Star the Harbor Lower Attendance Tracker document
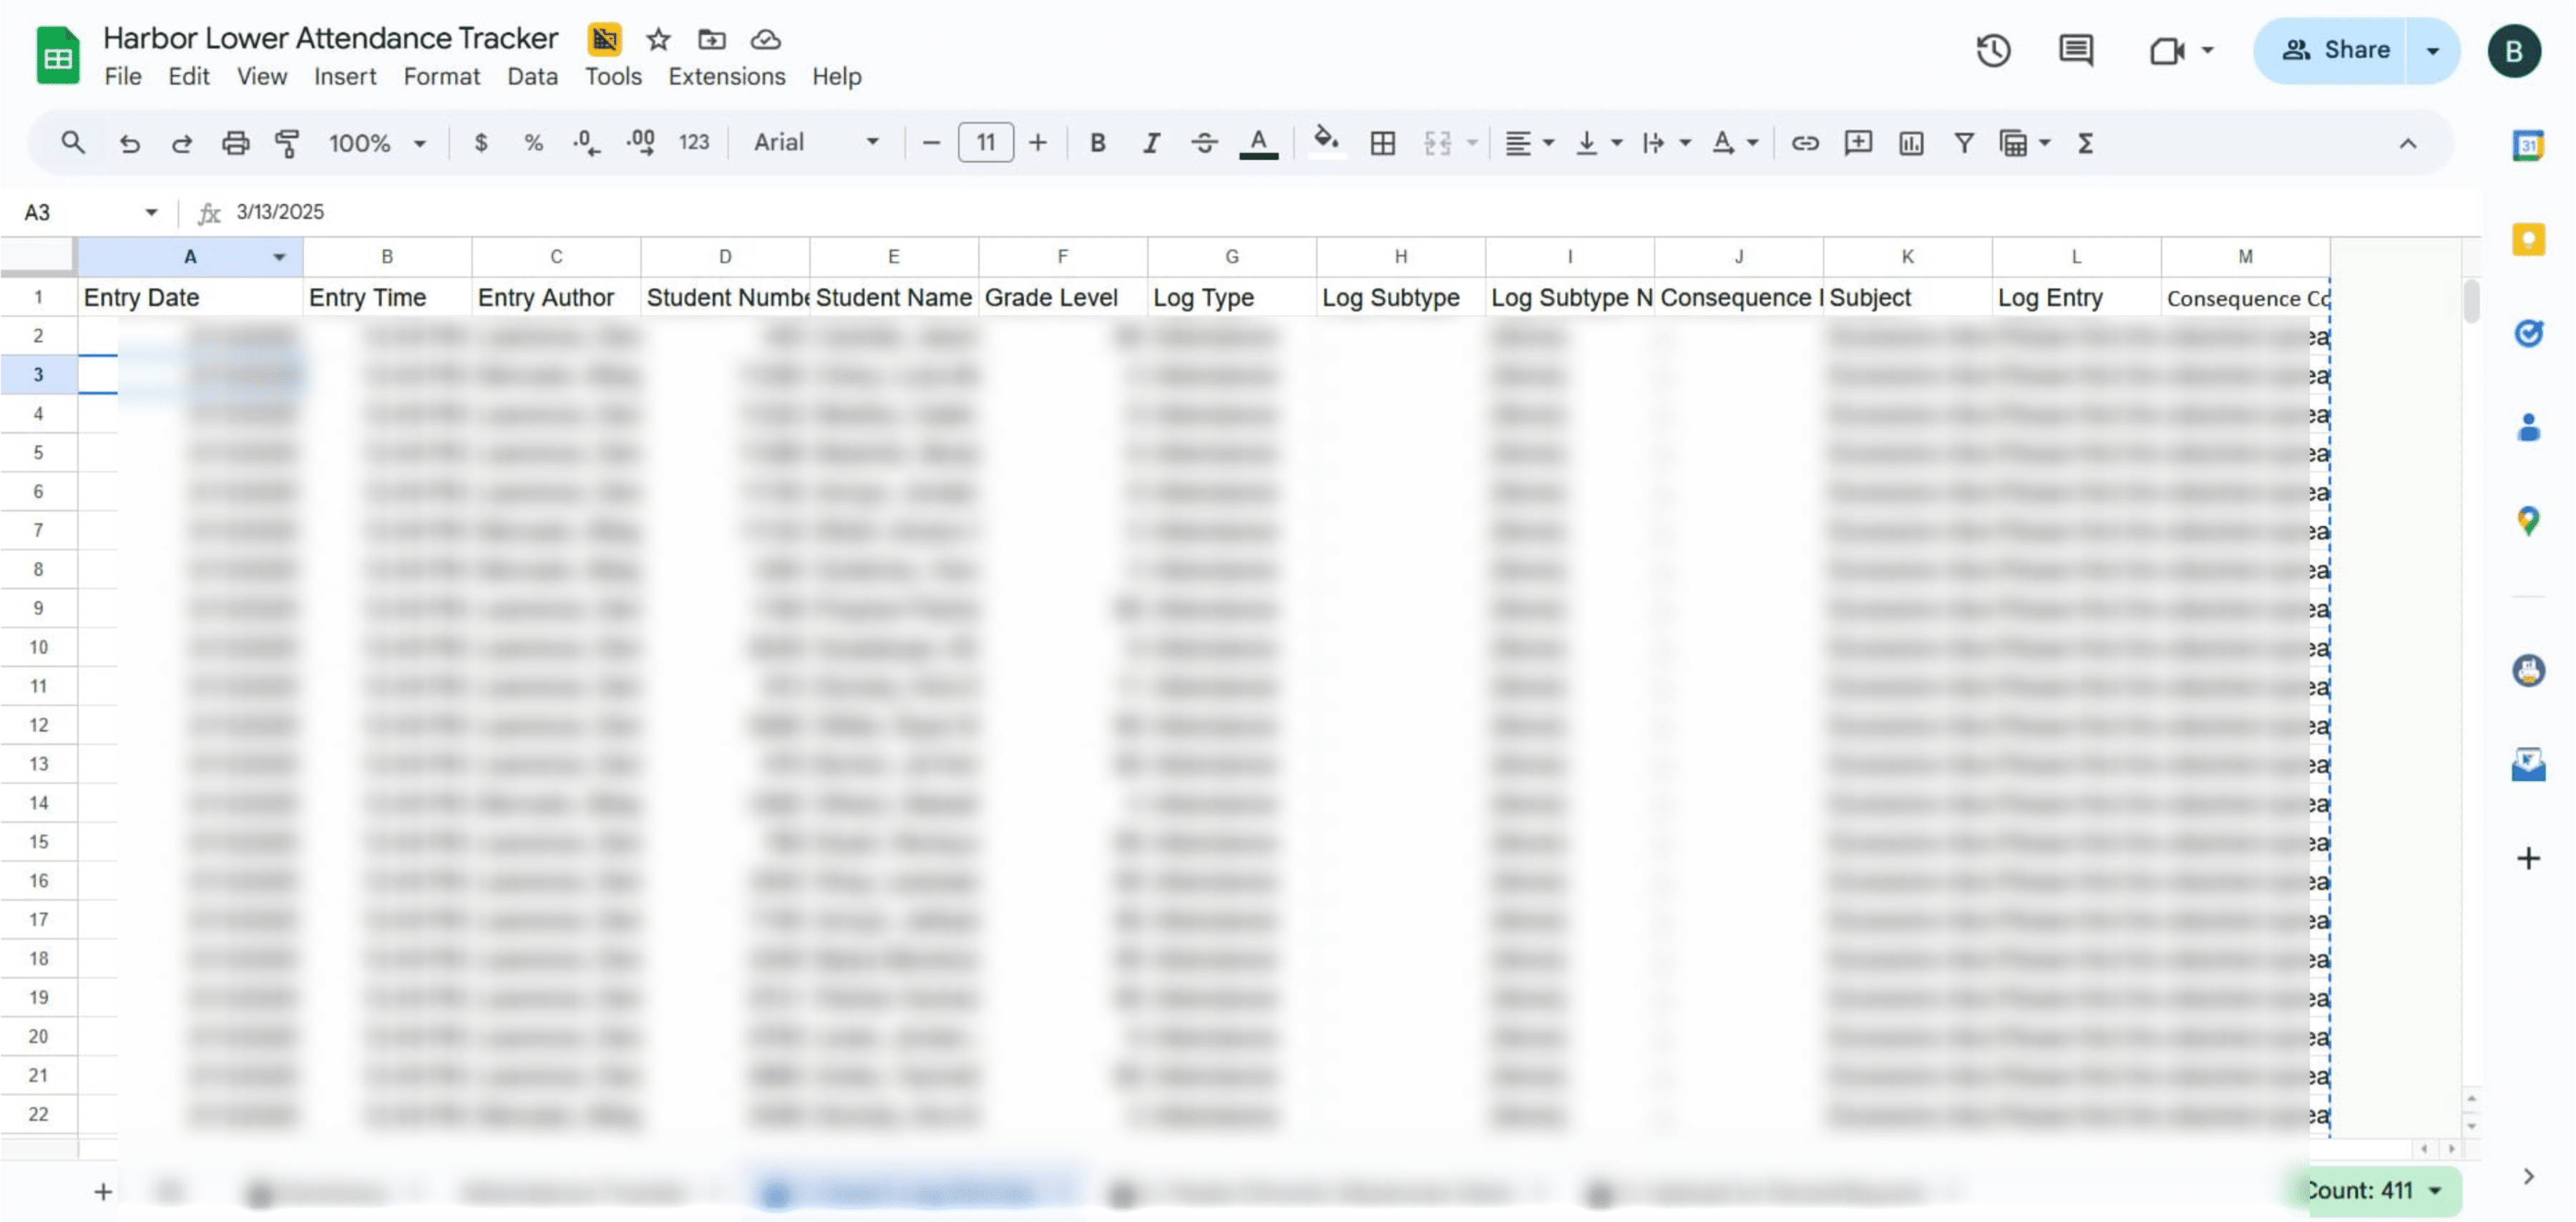The height and width of the screenshot is (1222, 2576). click(658, 39)
